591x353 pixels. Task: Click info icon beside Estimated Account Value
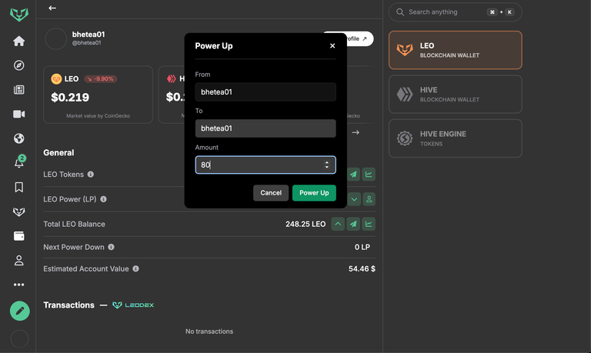(x=135, y=268)
